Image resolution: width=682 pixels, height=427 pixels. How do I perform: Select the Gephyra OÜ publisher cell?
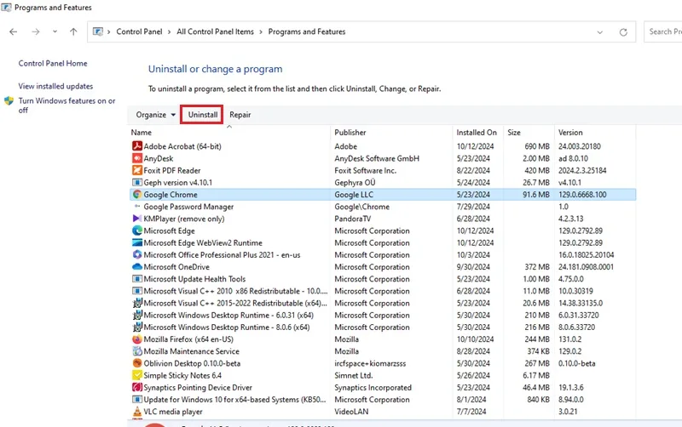(355, 183)
